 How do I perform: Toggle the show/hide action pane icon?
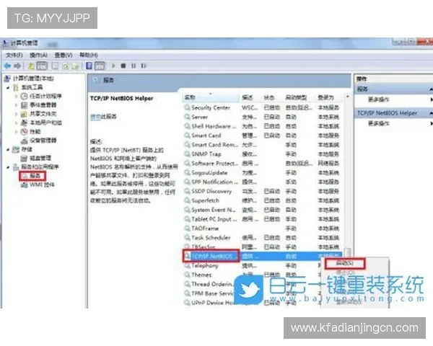click(x=100, y=66)
